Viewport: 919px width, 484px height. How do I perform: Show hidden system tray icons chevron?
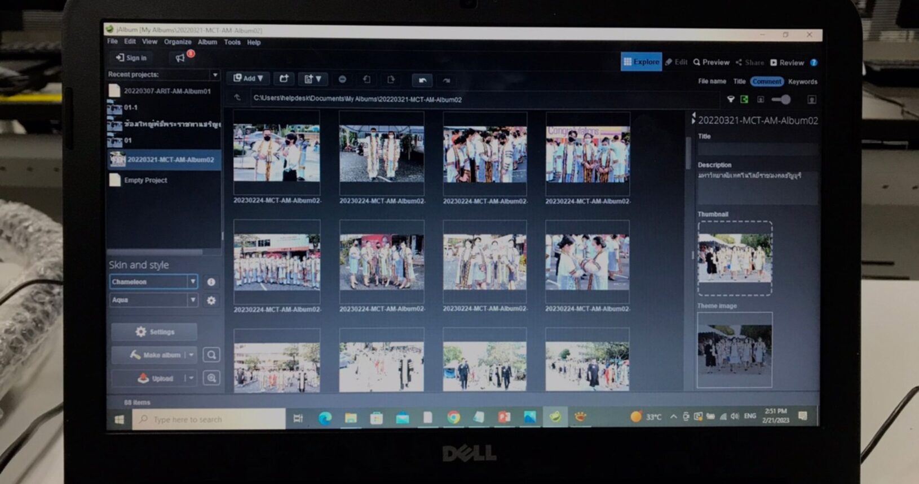673,416
